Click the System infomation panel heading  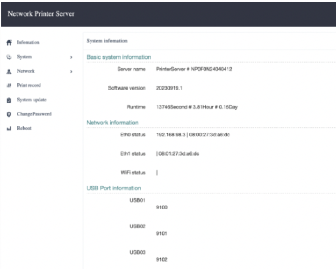pos(107,41)
